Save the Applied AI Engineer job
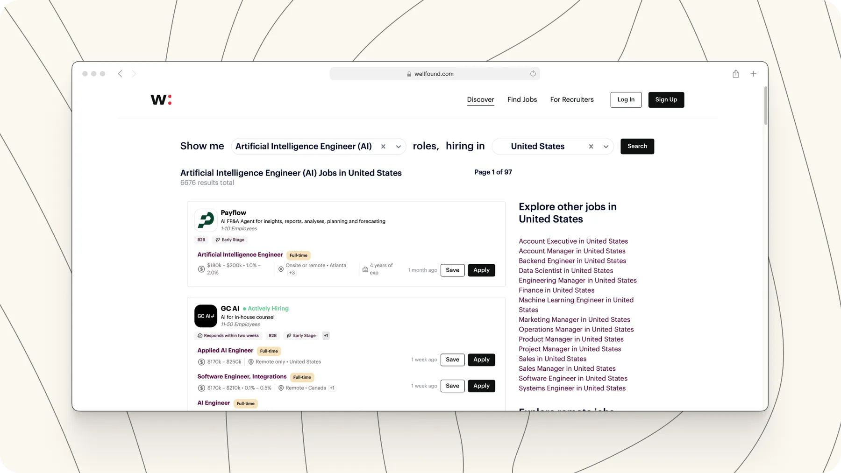Screen dimensions: 841x473 pyautogui.click(x=452, y=360)
